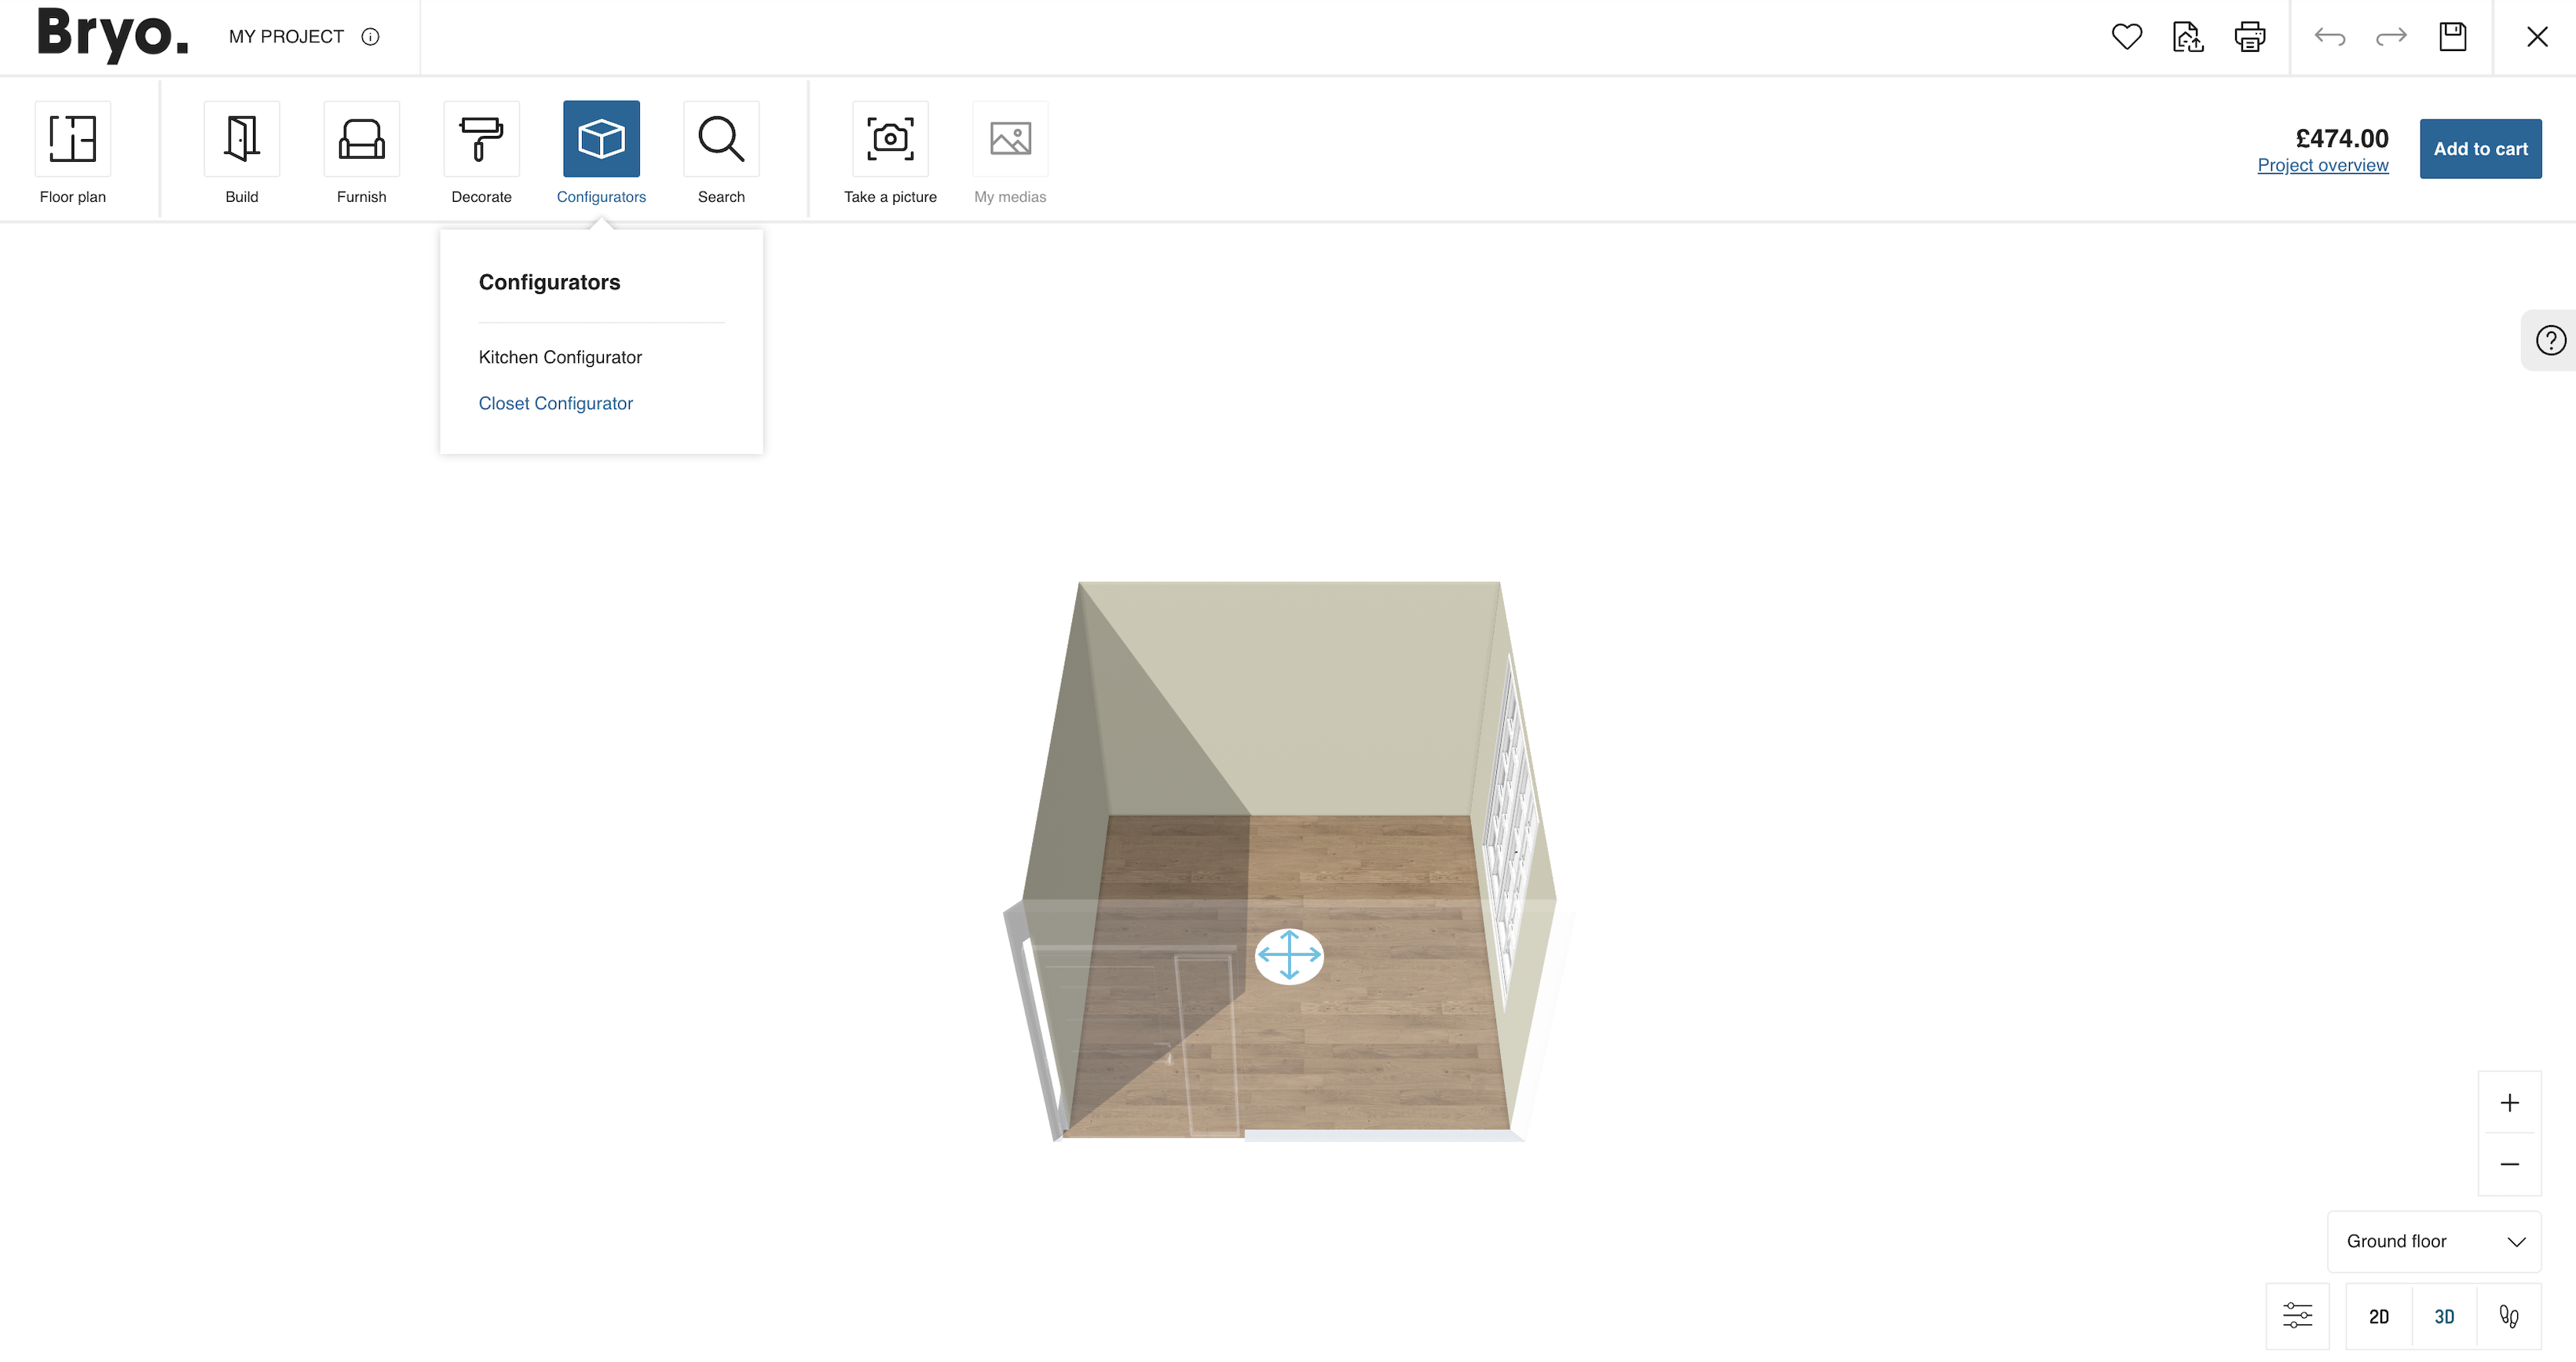Open the view settings sliders panel
2576x1362 pixels.
click(2297, 1316)
